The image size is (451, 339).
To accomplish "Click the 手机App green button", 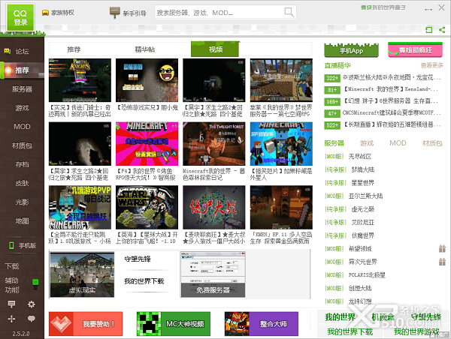I will coord(352,50).
